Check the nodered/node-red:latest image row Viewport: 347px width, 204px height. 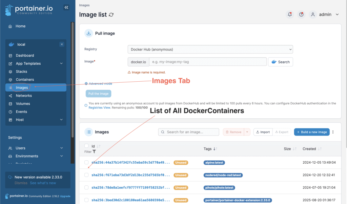pyautogui.click(x=86, y=175)
